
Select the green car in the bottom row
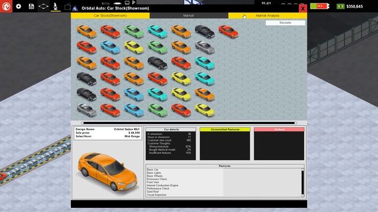[x=158, y=110]
